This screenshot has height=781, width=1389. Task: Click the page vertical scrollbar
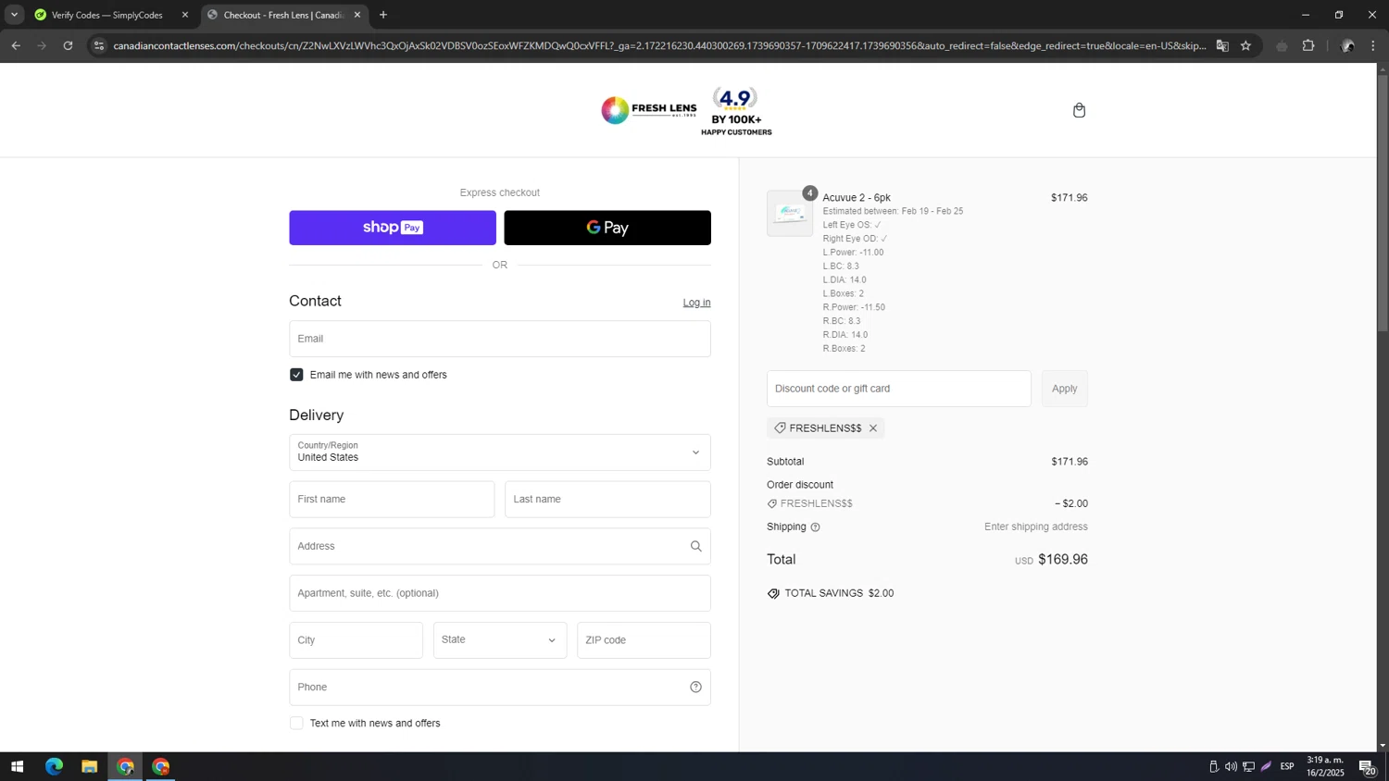pyautogui.click(x=1383, y=204)
